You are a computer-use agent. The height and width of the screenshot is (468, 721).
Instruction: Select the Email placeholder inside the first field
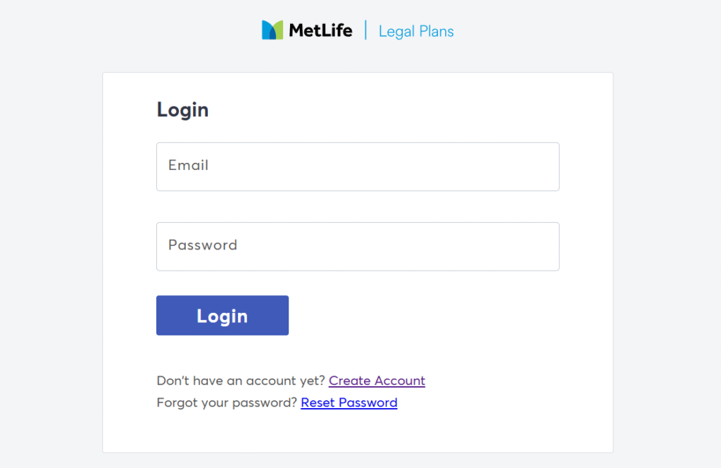pyautogui.click(x=189, y=165)
